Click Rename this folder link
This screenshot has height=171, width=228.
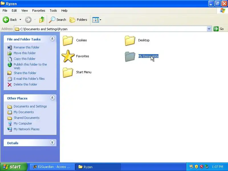27,47
